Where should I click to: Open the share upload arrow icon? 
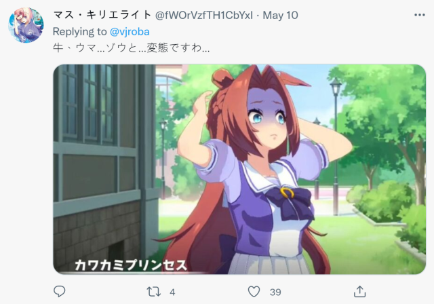click(359, 292)
